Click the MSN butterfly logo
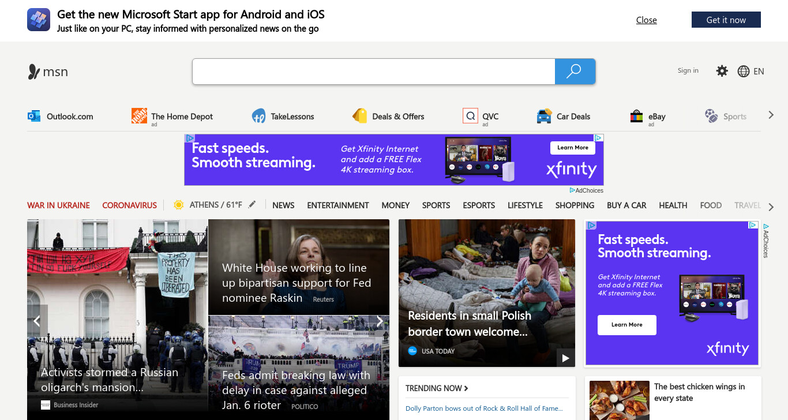The image size is (788, 420). pos(34,72)
